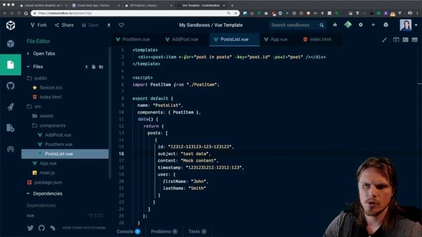Viewport: 422px width, 237px height.
Task: Click in the Search sandboxes field
Action: click(294, 25)
